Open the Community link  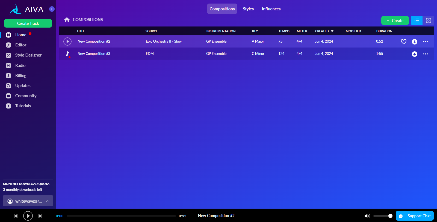click(x=26, y=96)
